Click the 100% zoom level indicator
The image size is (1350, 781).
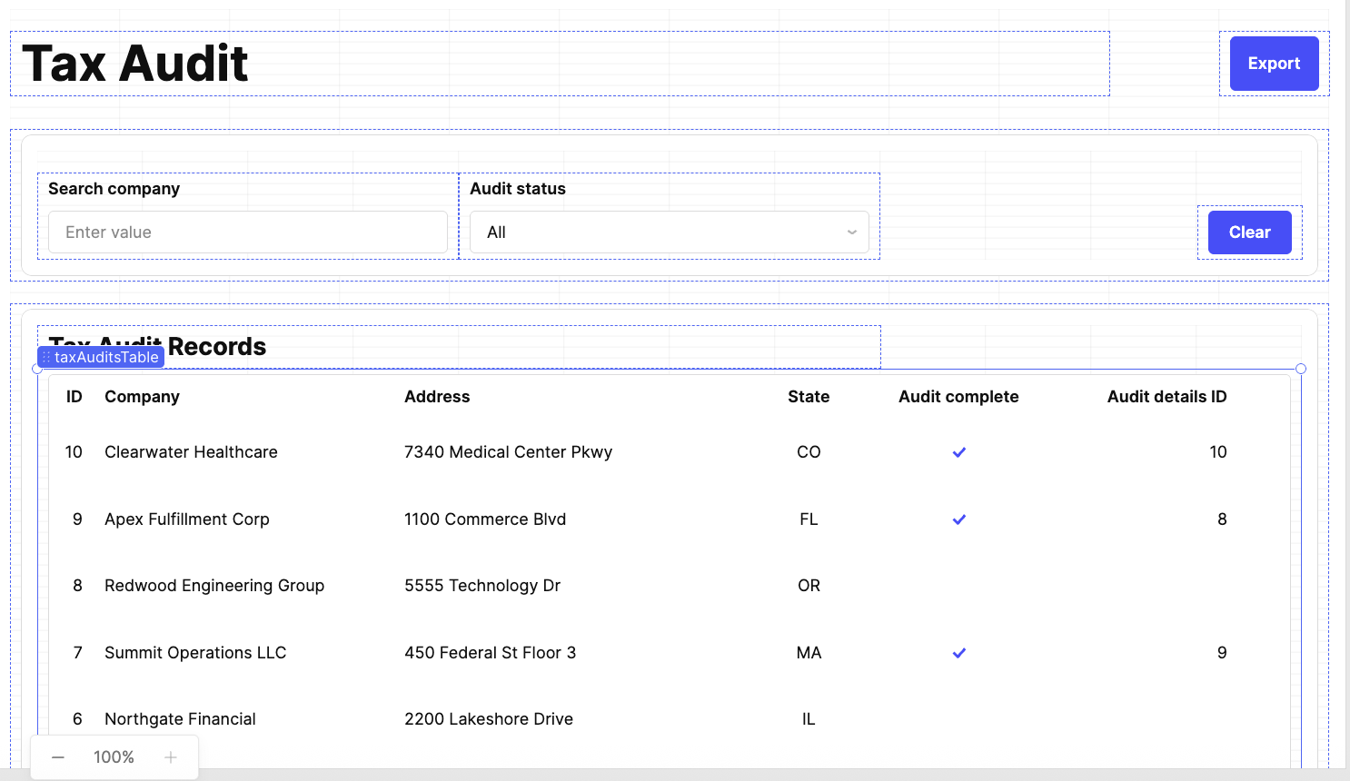click(113, 756)
